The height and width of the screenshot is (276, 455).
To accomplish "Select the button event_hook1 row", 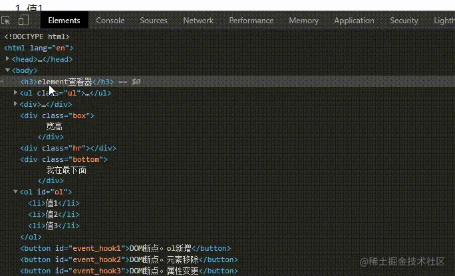I will 125,248.
